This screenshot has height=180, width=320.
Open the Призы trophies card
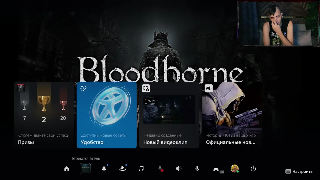(44, 115)
